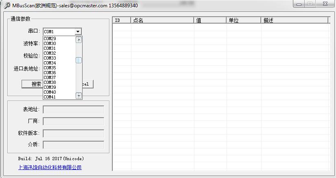
Task: Click the partially hidden Cancel button
Action: click(88, 84)
